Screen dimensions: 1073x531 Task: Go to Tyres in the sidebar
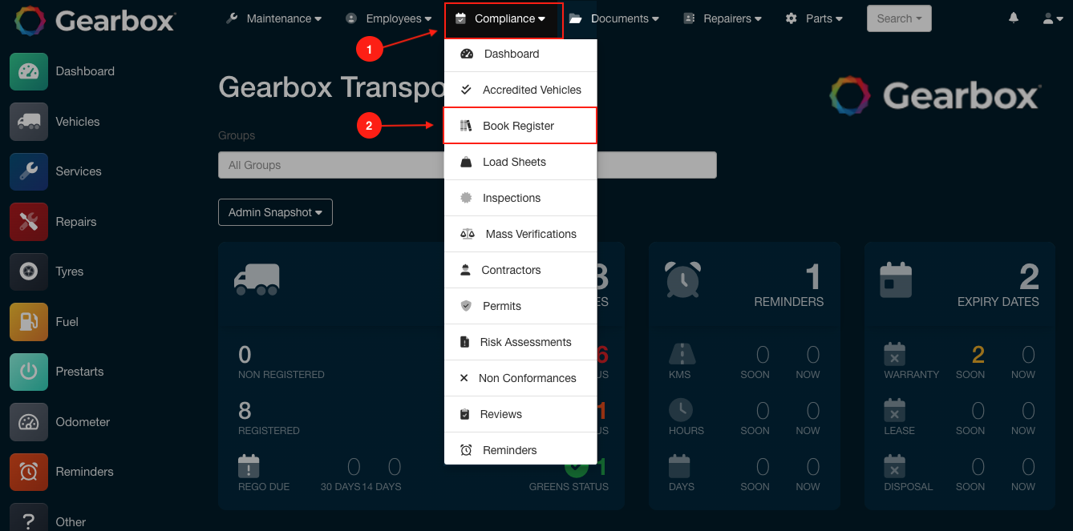click(70, 272)
